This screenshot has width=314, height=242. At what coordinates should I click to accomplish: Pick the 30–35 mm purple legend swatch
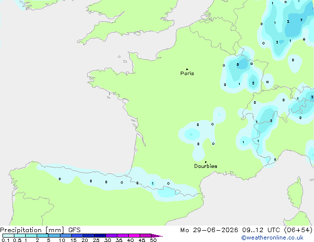click(x=111, y=236)
